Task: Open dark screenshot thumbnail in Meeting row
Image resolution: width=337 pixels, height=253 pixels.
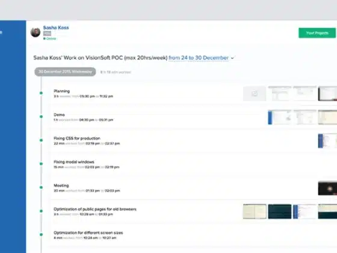Action: coord(327,188)
